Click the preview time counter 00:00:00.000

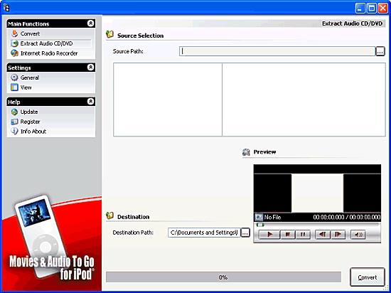click(347, 217)
